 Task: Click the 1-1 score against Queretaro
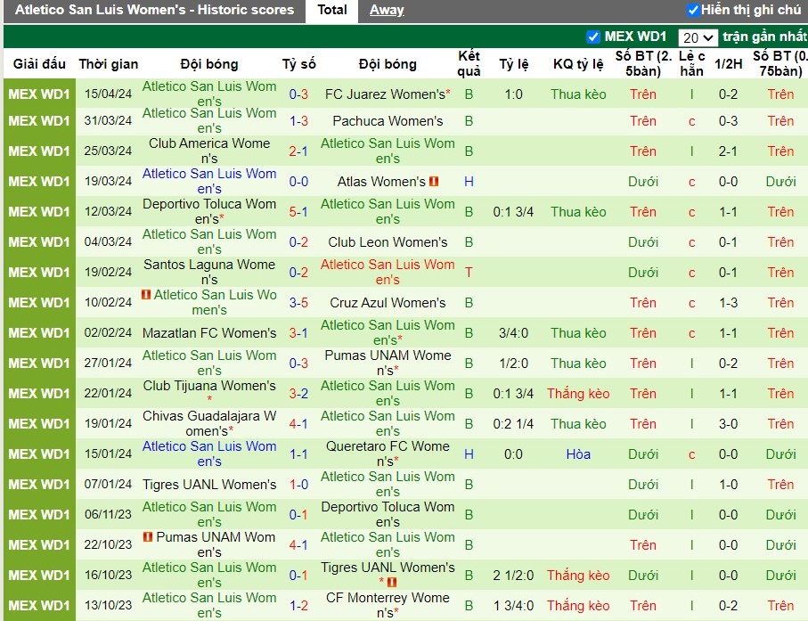(x=298, y=454)
